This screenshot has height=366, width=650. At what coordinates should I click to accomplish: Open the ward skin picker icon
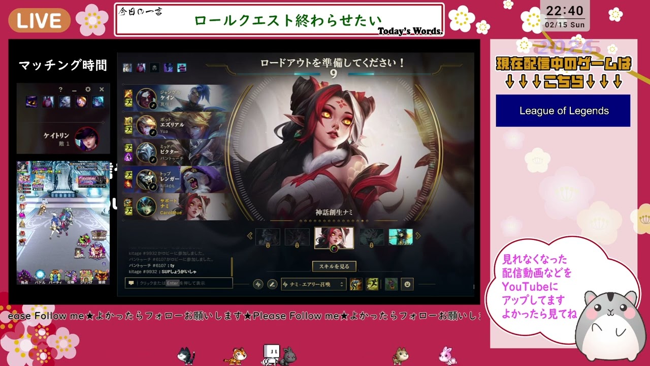point(391,284)
